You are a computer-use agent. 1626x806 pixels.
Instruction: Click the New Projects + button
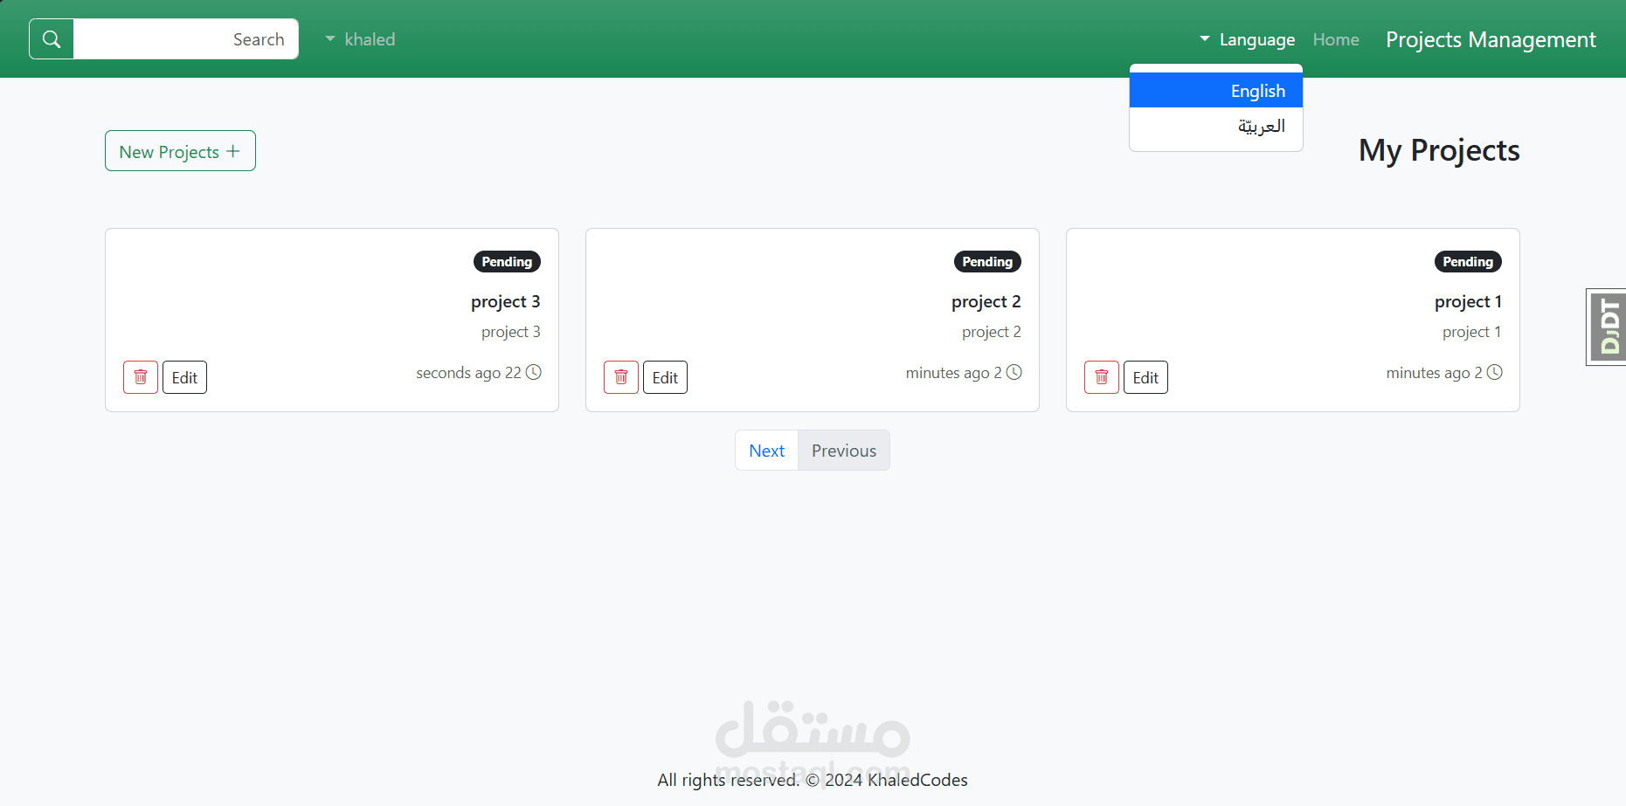pos(180,151)
